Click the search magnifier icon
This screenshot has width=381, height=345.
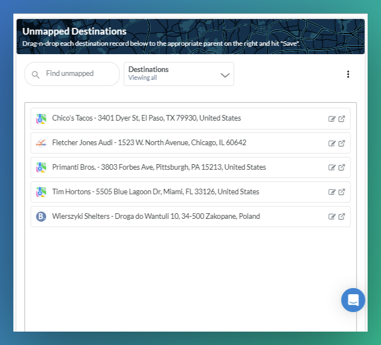[36, 74]
